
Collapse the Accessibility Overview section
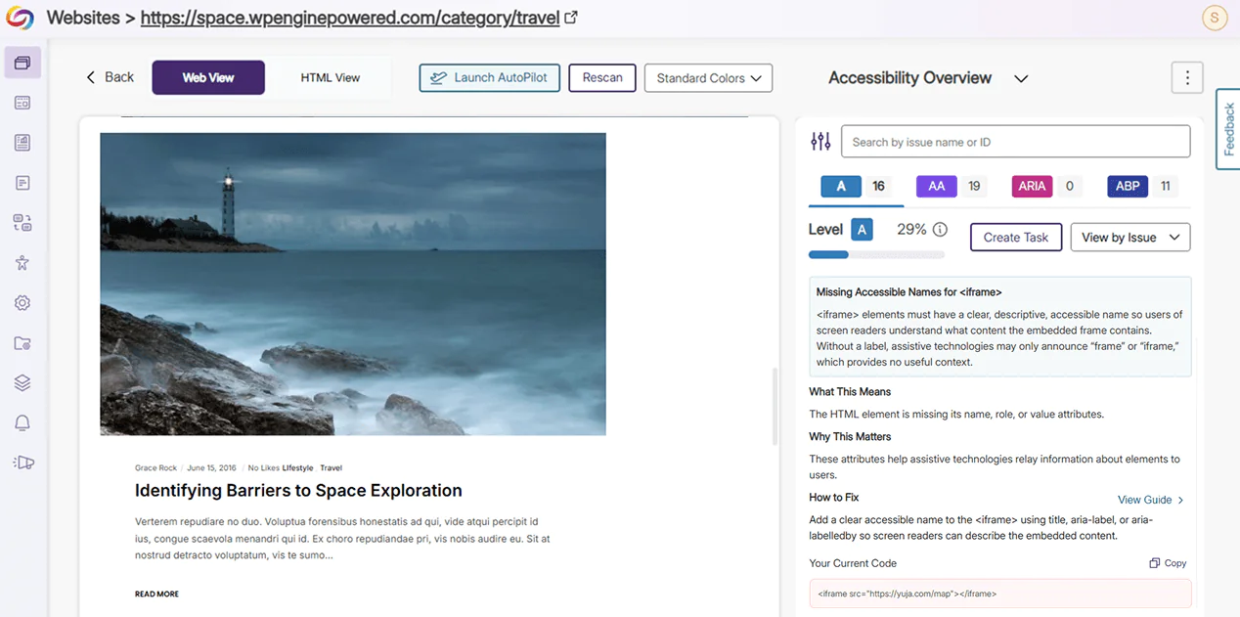coord(1021,78)
